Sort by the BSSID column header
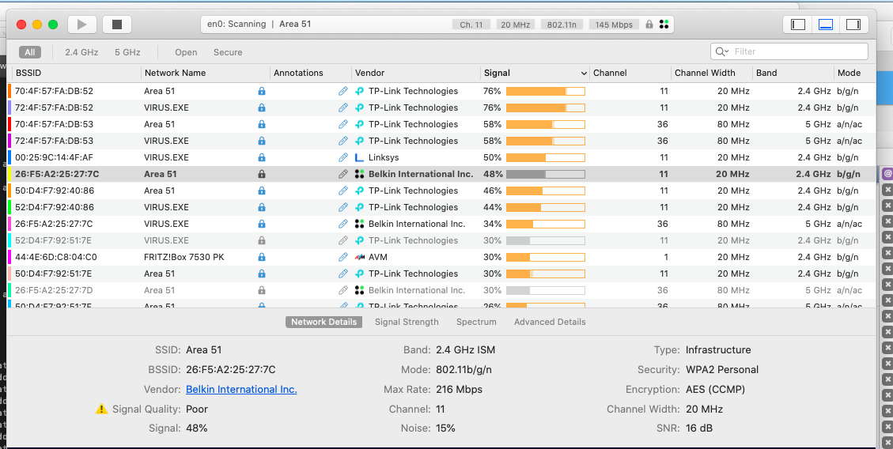This screenshot has height=449, width=893. [77, 73]
